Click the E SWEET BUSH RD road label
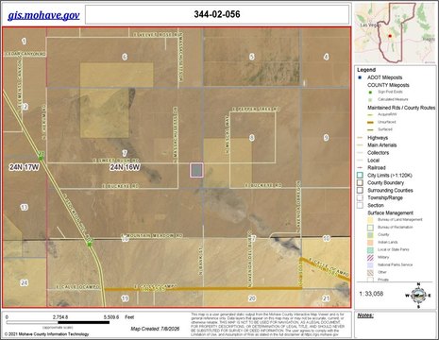The image size is (439, 340). coord(116,161)
